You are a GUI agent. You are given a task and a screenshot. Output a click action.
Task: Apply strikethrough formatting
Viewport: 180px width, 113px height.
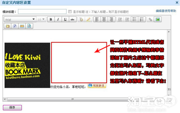pyautogui.click(x=73, y=19)
